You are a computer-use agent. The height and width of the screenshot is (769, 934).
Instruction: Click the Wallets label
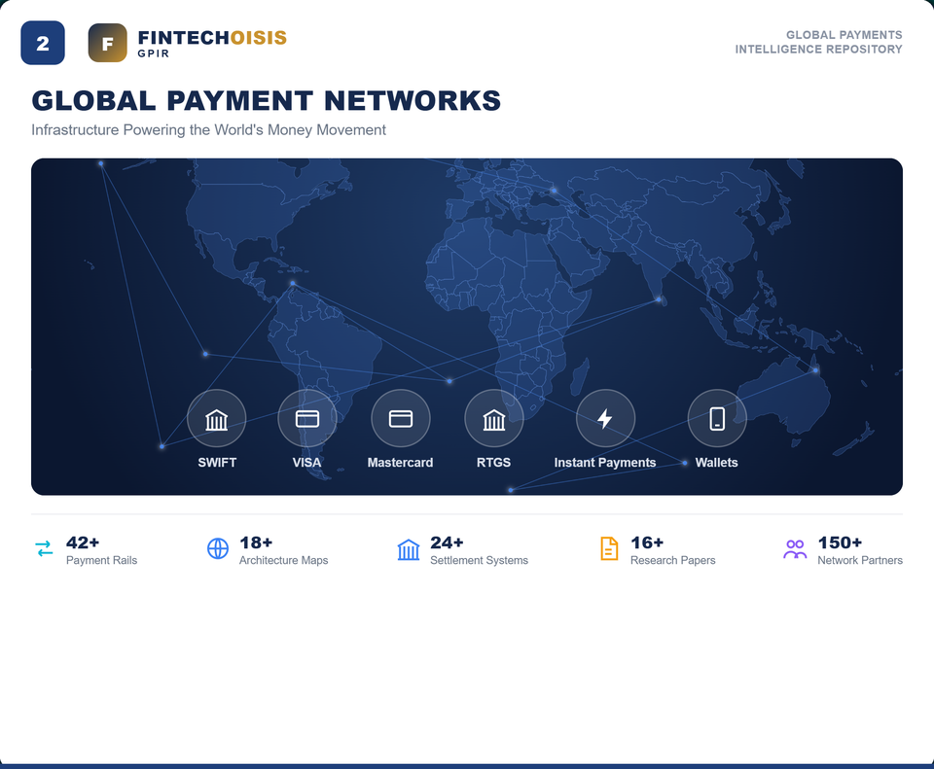[x=717, y=463]
